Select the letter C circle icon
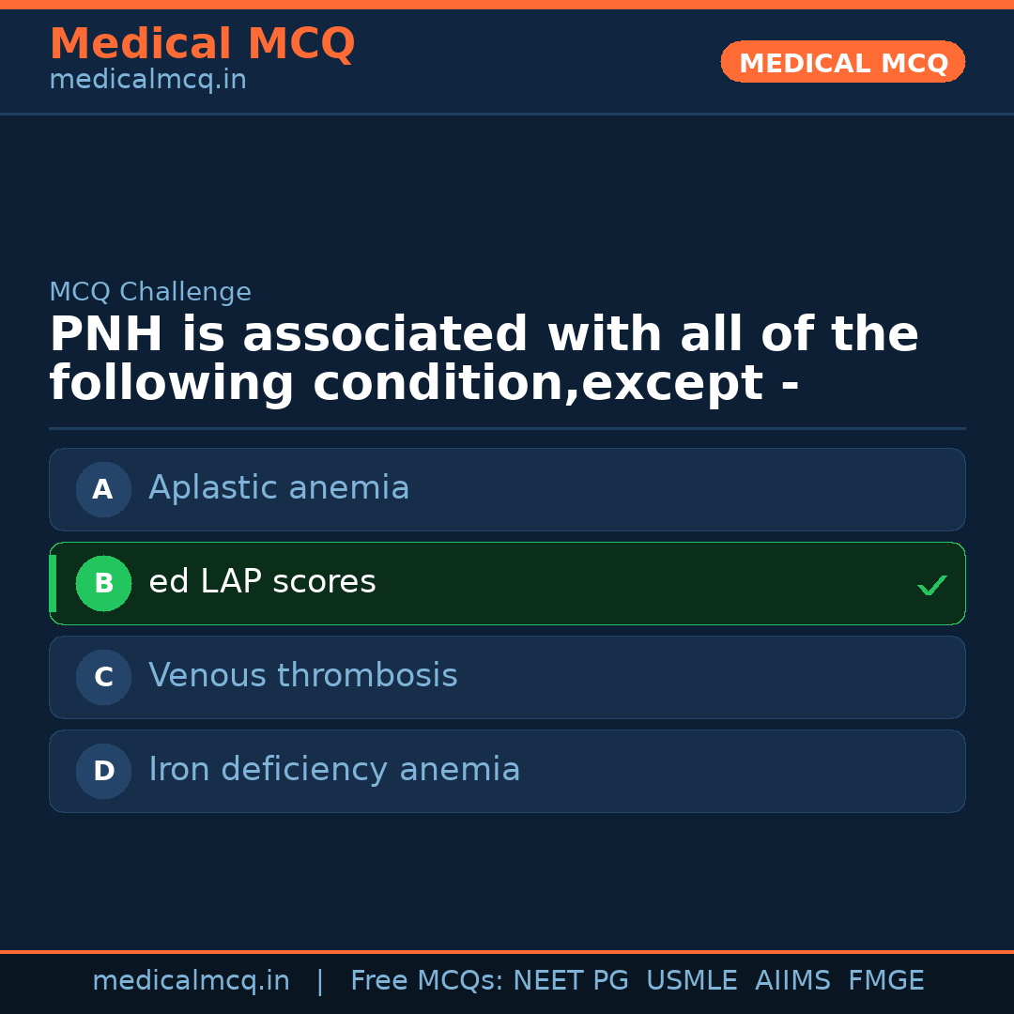1014x1014 pixels. [103, 677]
